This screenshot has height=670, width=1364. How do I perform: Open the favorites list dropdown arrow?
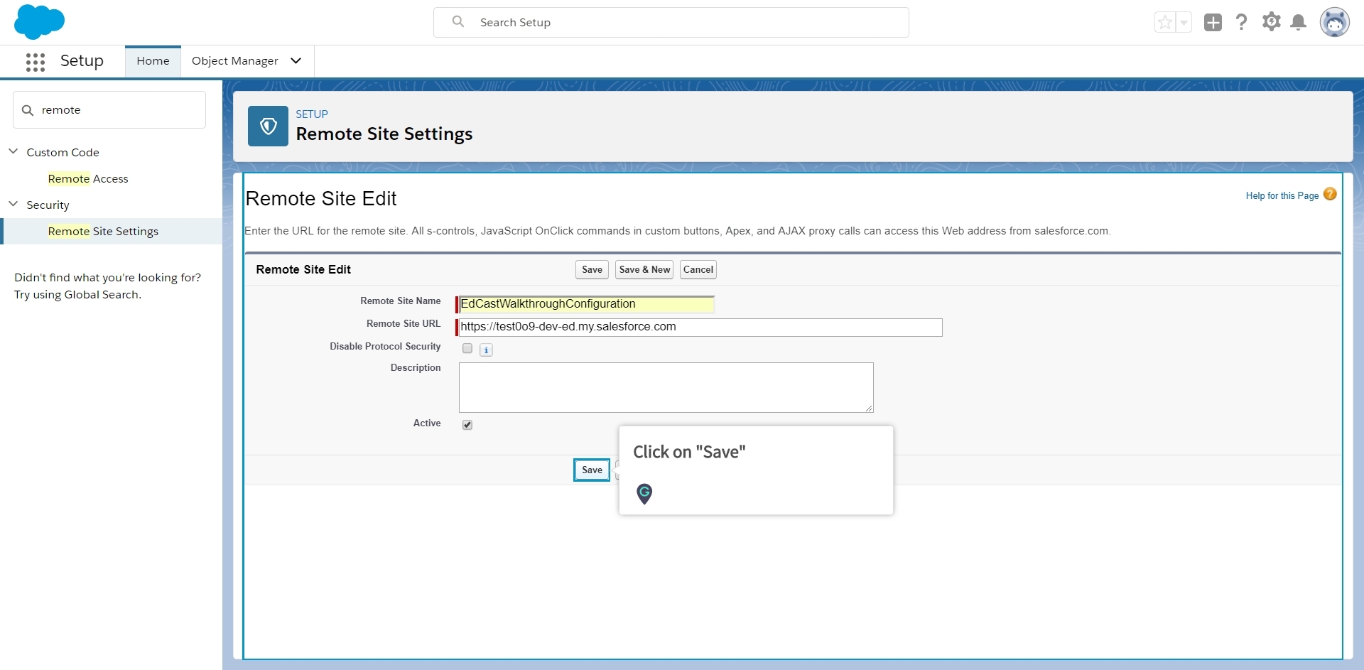[x=1184, y=23]
